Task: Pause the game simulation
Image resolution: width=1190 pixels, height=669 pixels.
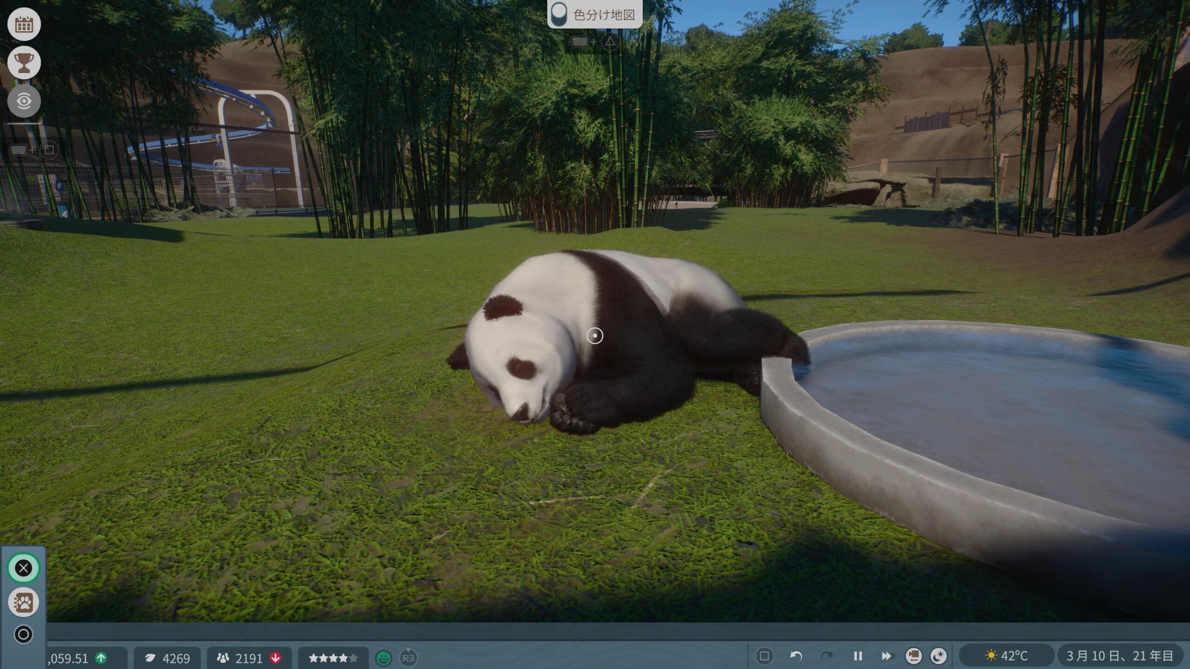Action: click(858, 656)
